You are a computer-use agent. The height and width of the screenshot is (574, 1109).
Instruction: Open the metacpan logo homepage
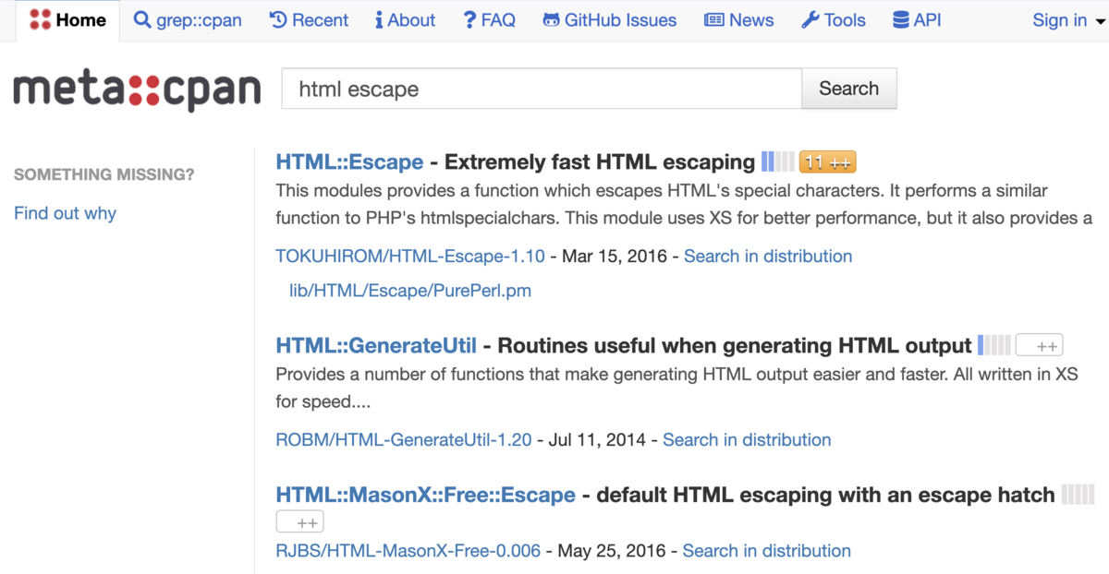coord(137,90)
